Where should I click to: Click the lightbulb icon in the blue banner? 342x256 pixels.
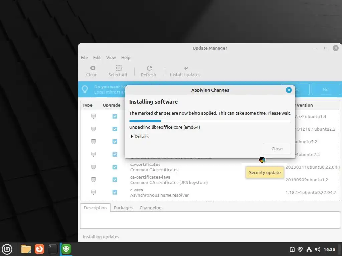[x=85, y=89]
